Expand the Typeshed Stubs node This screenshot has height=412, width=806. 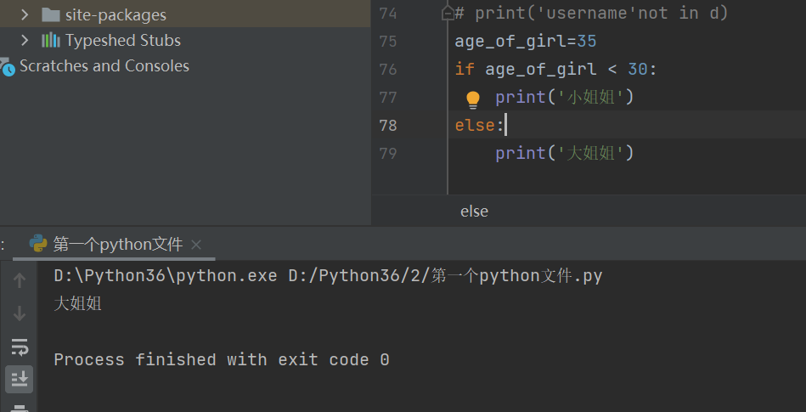click(25, 40)
